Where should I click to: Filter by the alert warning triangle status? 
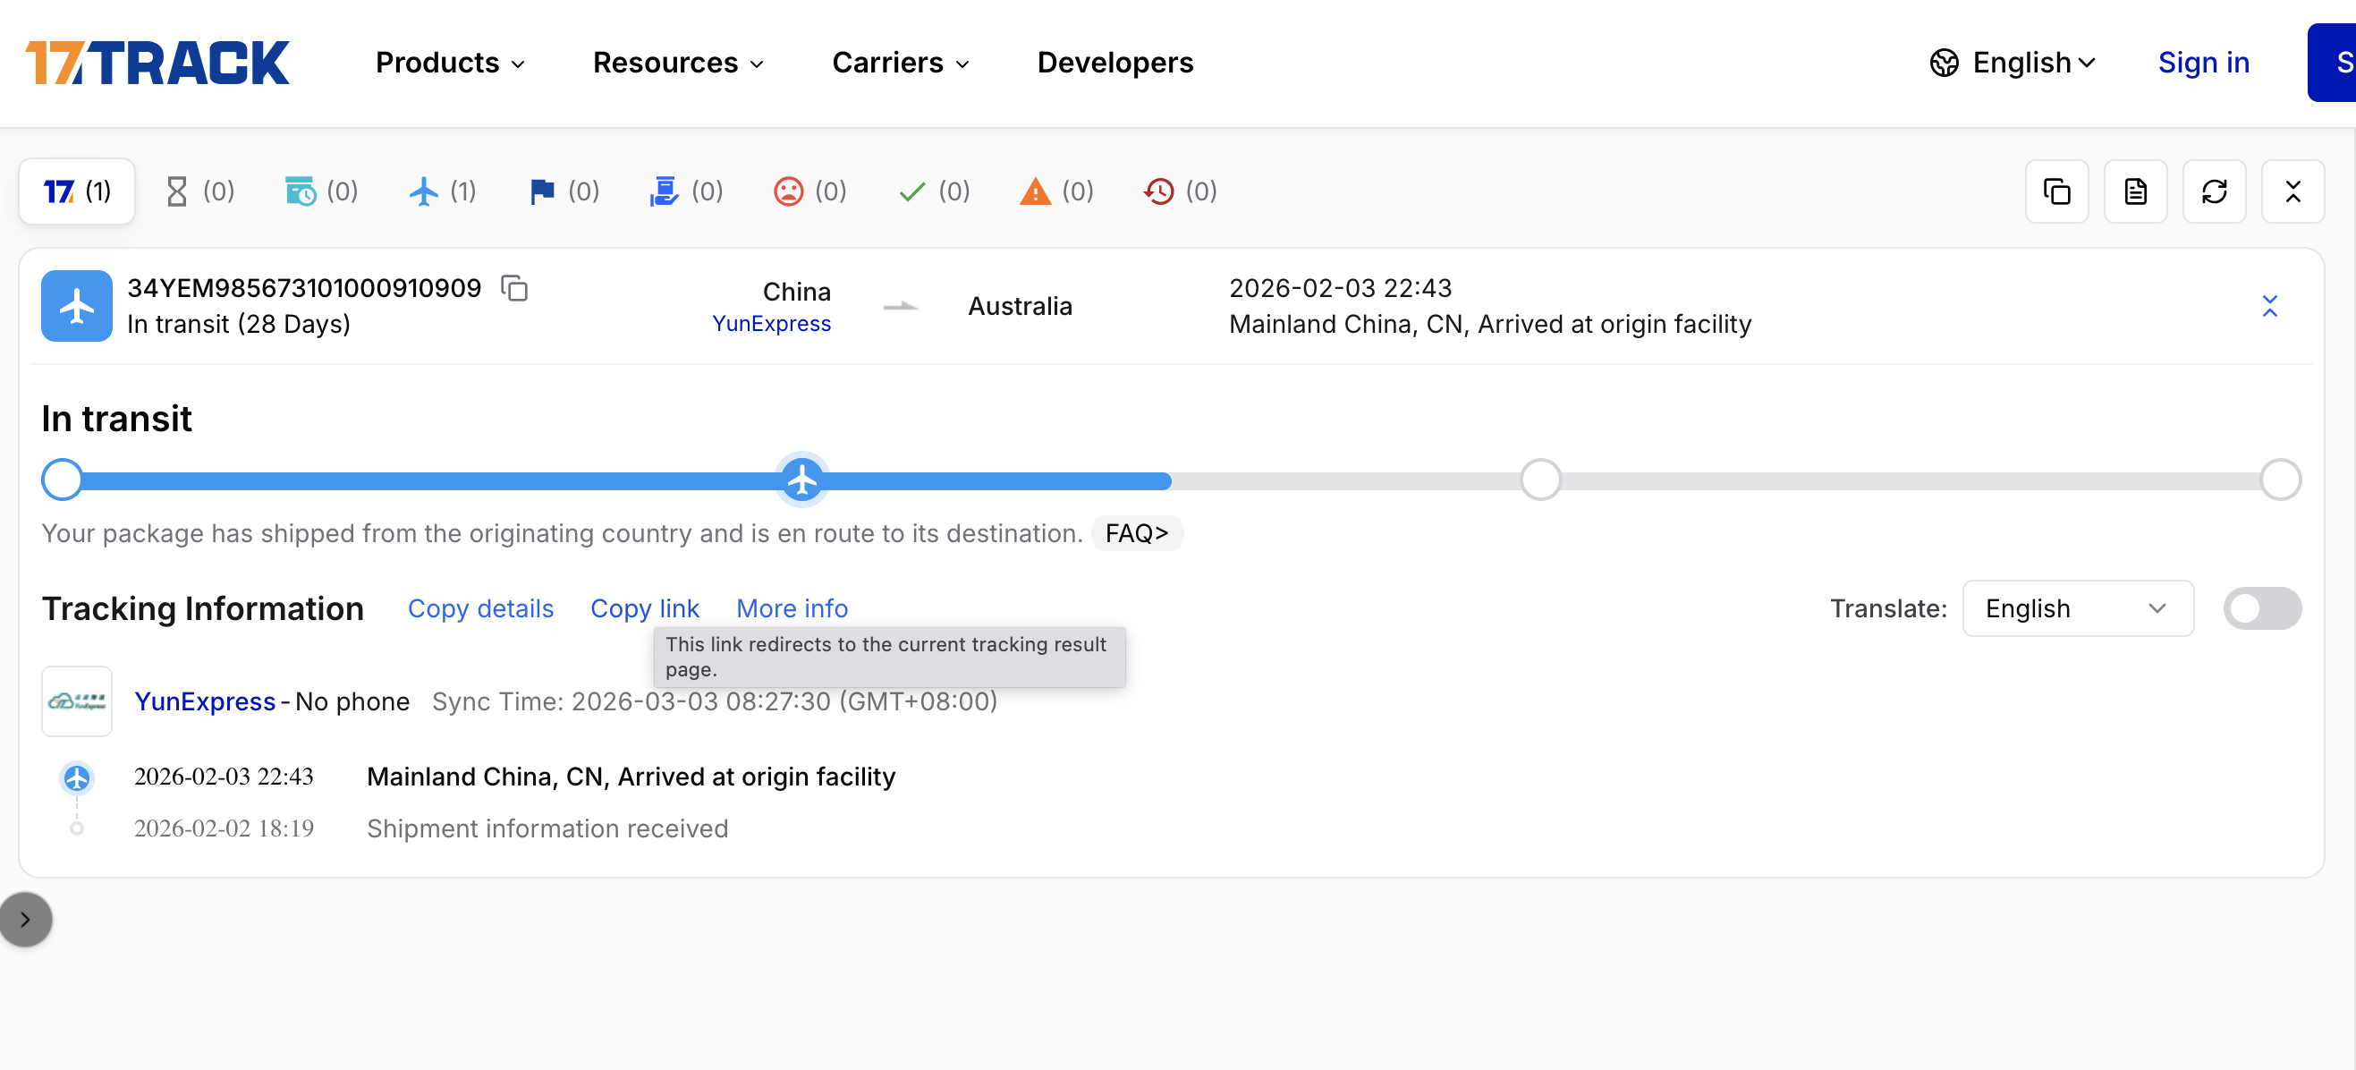pyautogui.click(x=1057, y=191)
